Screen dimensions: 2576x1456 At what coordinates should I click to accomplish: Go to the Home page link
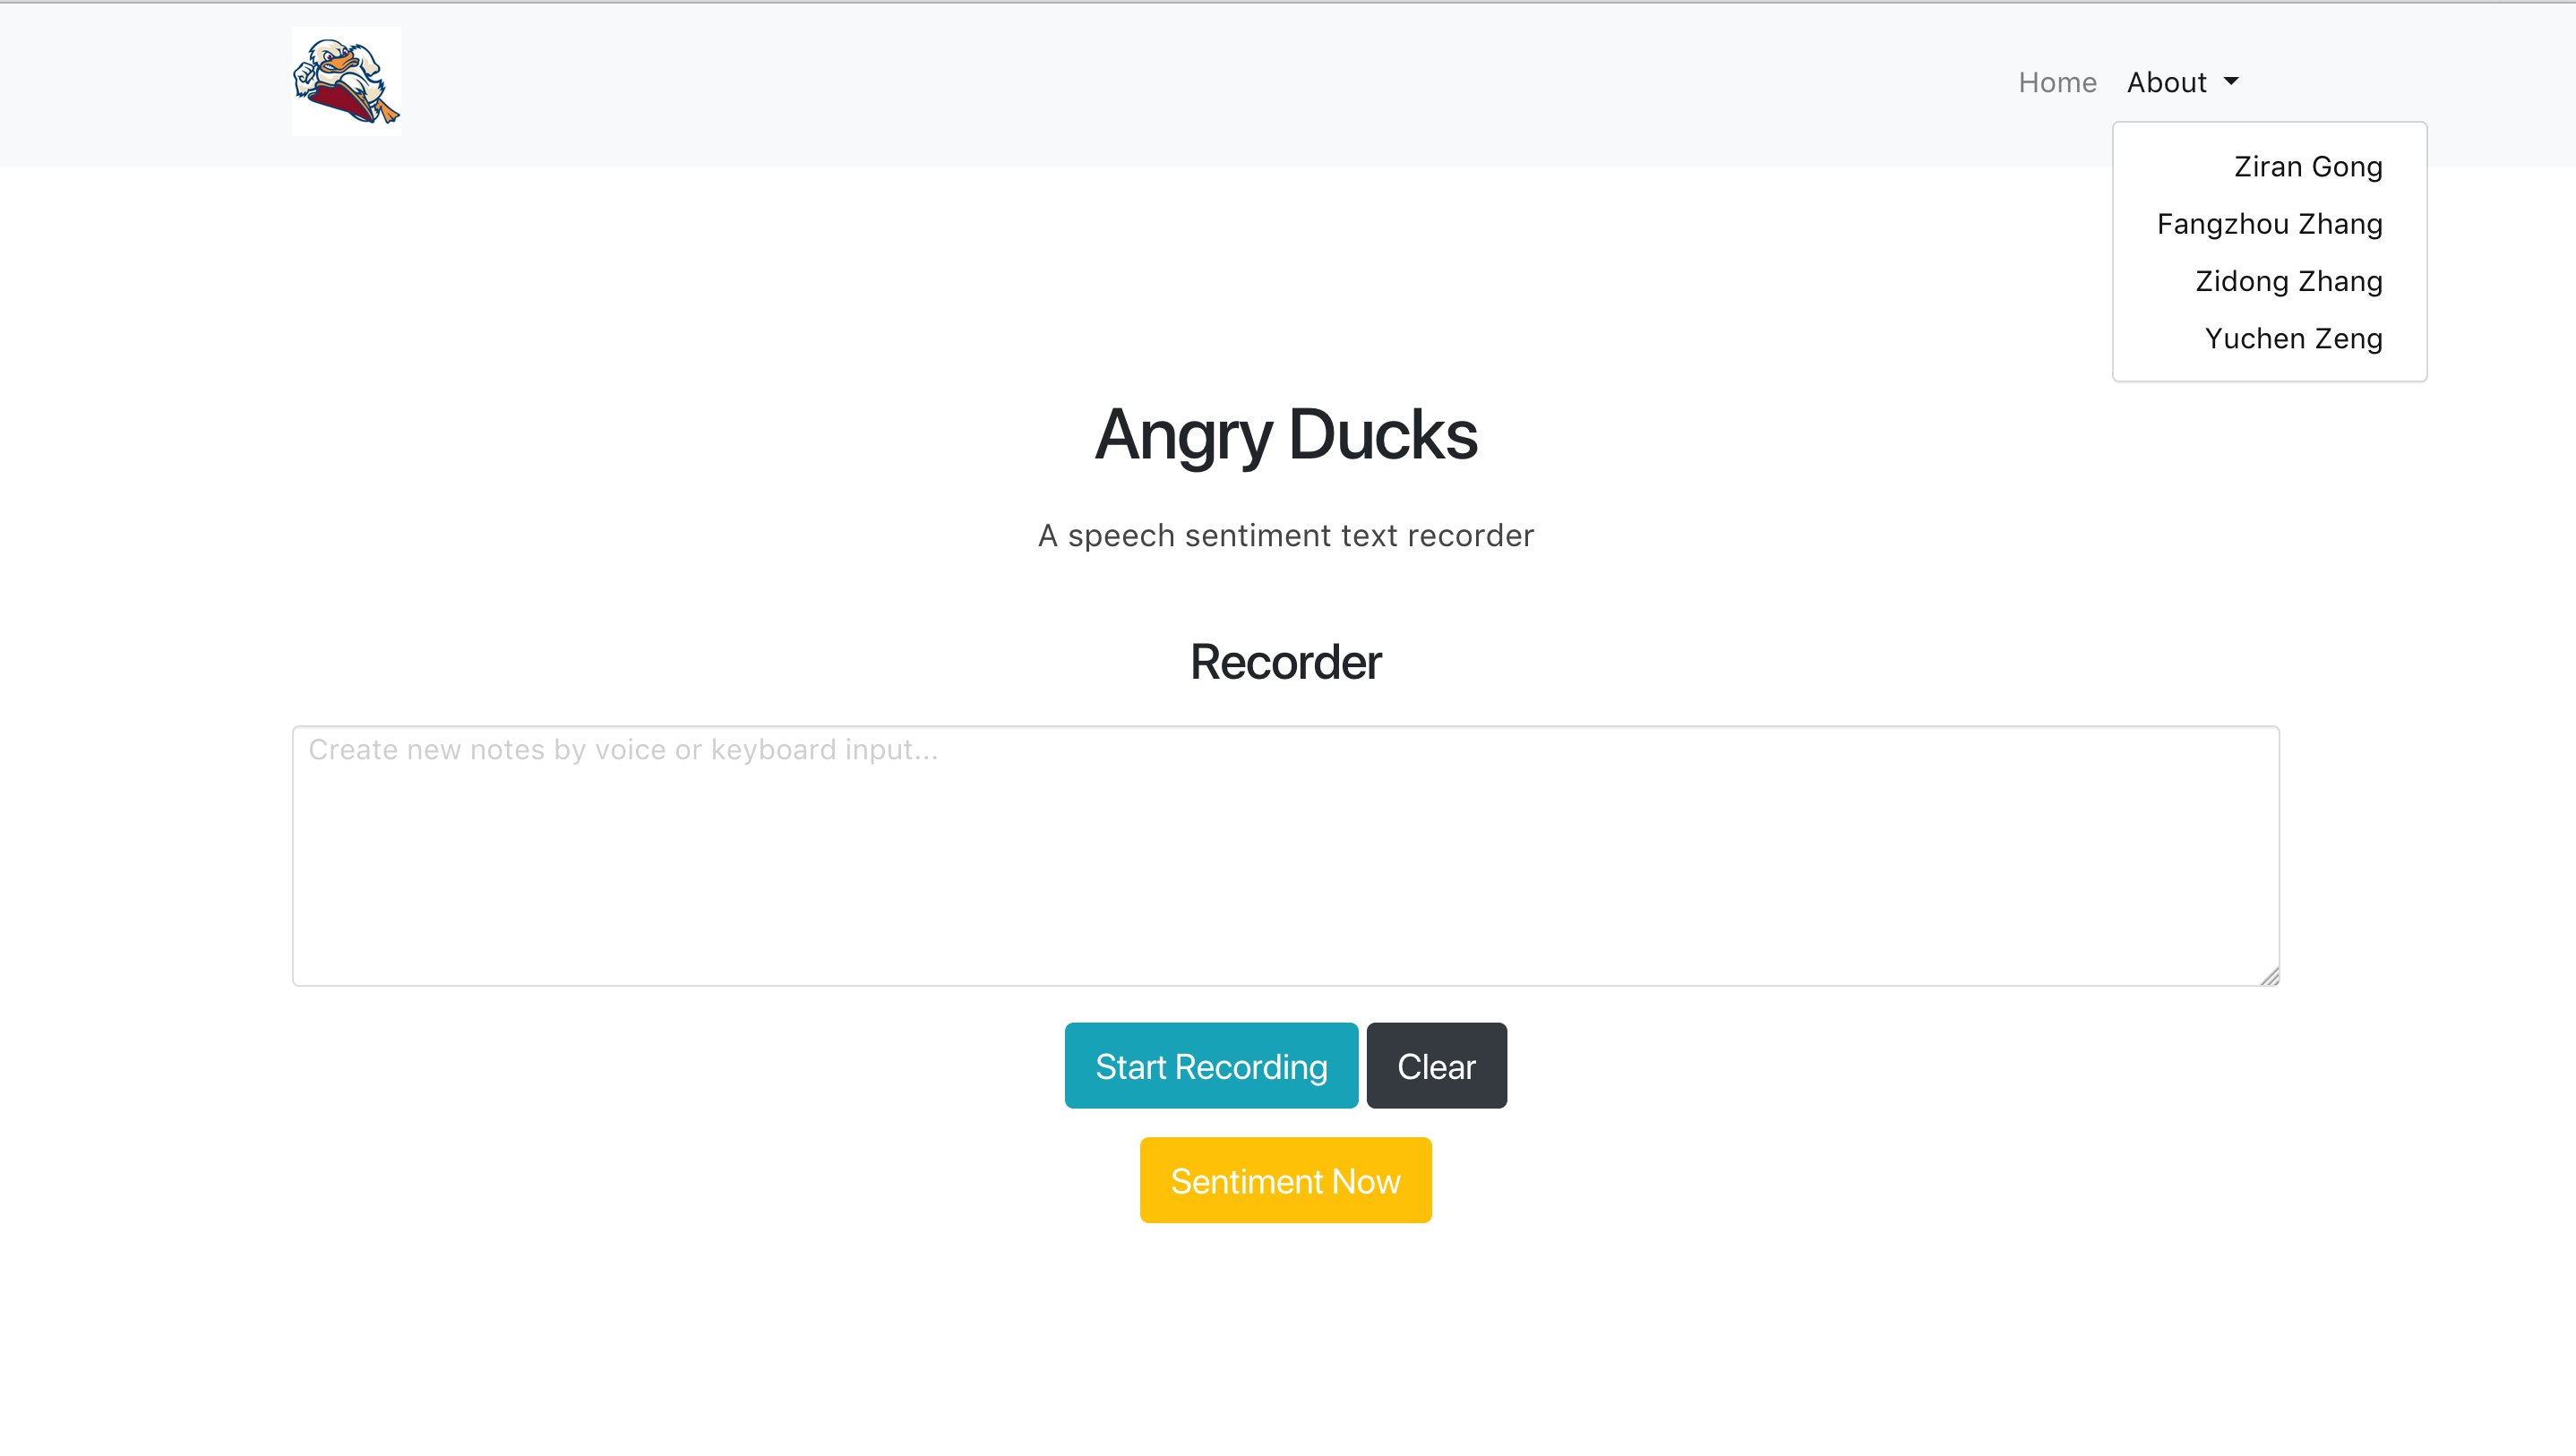click(x=2057, y=82)
